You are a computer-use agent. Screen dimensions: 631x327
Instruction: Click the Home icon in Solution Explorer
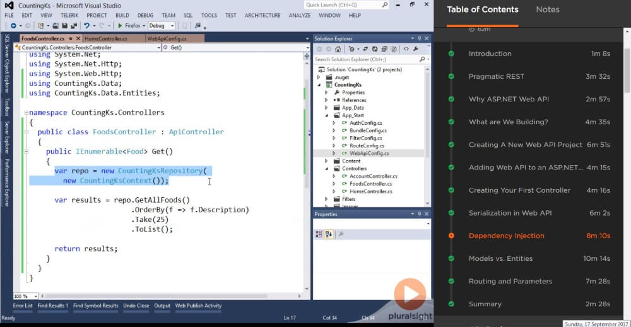[338, 49]
